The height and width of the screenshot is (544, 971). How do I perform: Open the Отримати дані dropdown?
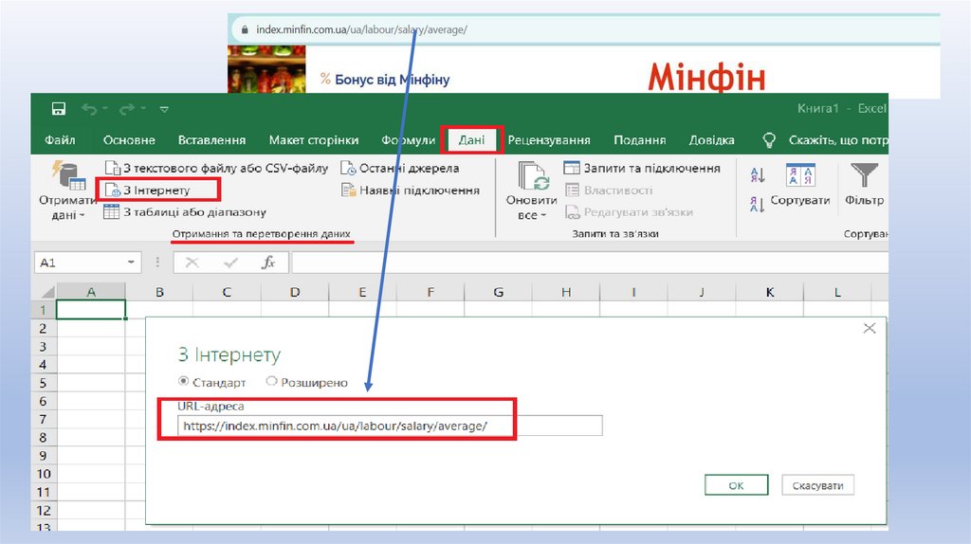tap(67, 191)
